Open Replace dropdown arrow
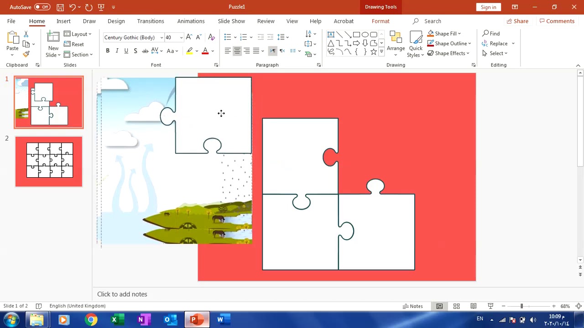584x328 pixels. pyautogui.click(x=513, y=44)
